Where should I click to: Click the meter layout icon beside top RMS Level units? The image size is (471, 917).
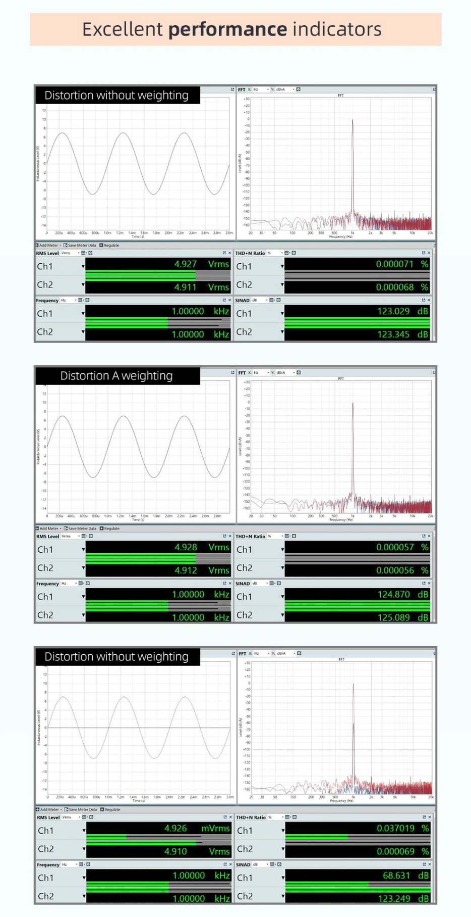(x=84, y=253)
